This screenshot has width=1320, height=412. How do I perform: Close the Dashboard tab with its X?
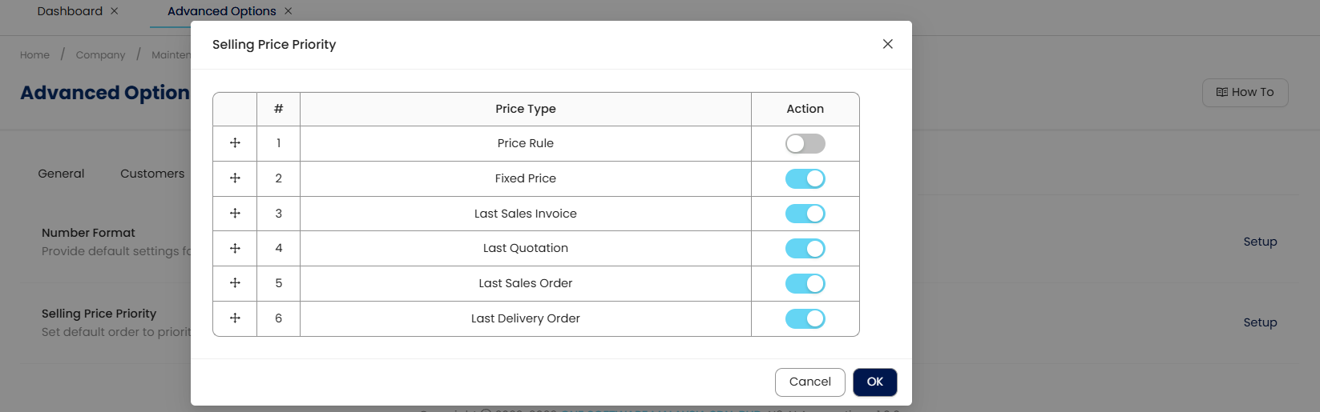115,11
